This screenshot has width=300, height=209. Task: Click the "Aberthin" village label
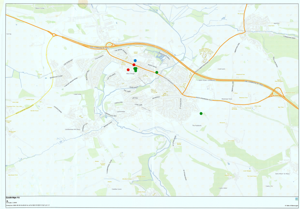(277, 23)
